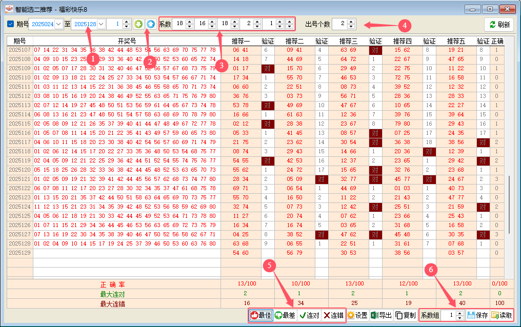Click the 出号个数 number input field

pos(339,24)
